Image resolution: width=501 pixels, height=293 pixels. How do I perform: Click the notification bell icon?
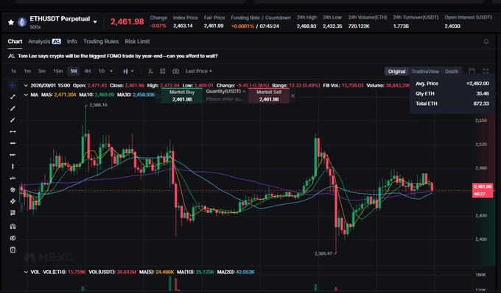pos(486,41)
